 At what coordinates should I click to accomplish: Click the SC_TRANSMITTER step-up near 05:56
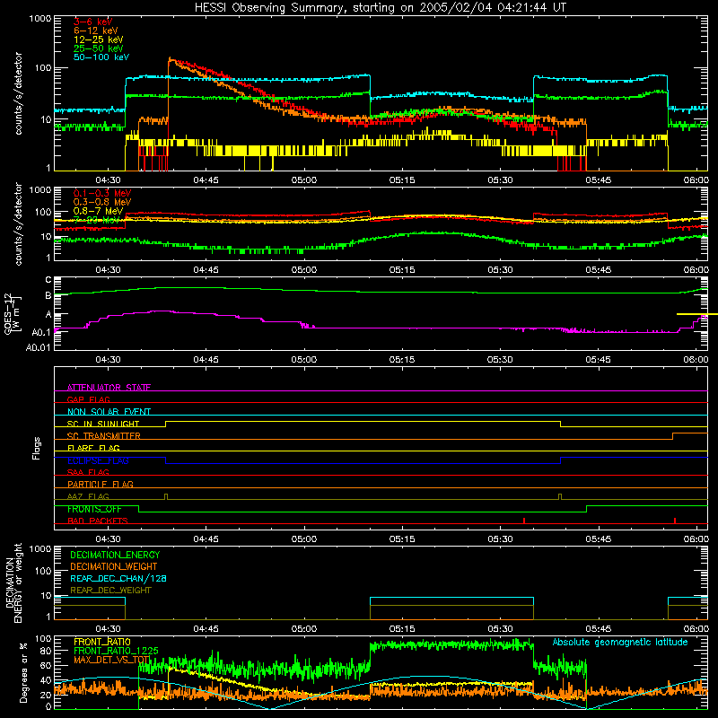[x=672, y=436]
